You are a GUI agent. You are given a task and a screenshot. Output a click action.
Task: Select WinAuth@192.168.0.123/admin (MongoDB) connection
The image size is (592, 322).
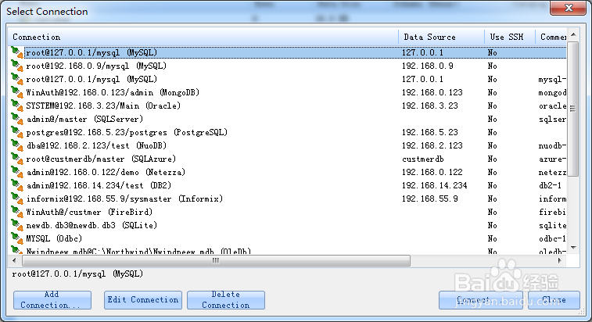click(x=113, y=92)
